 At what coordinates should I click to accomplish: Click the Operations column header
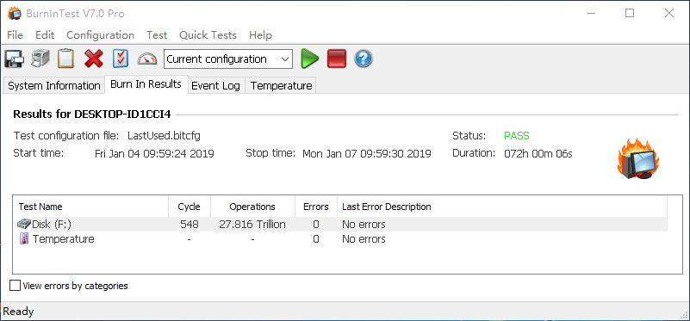[252, 207]
